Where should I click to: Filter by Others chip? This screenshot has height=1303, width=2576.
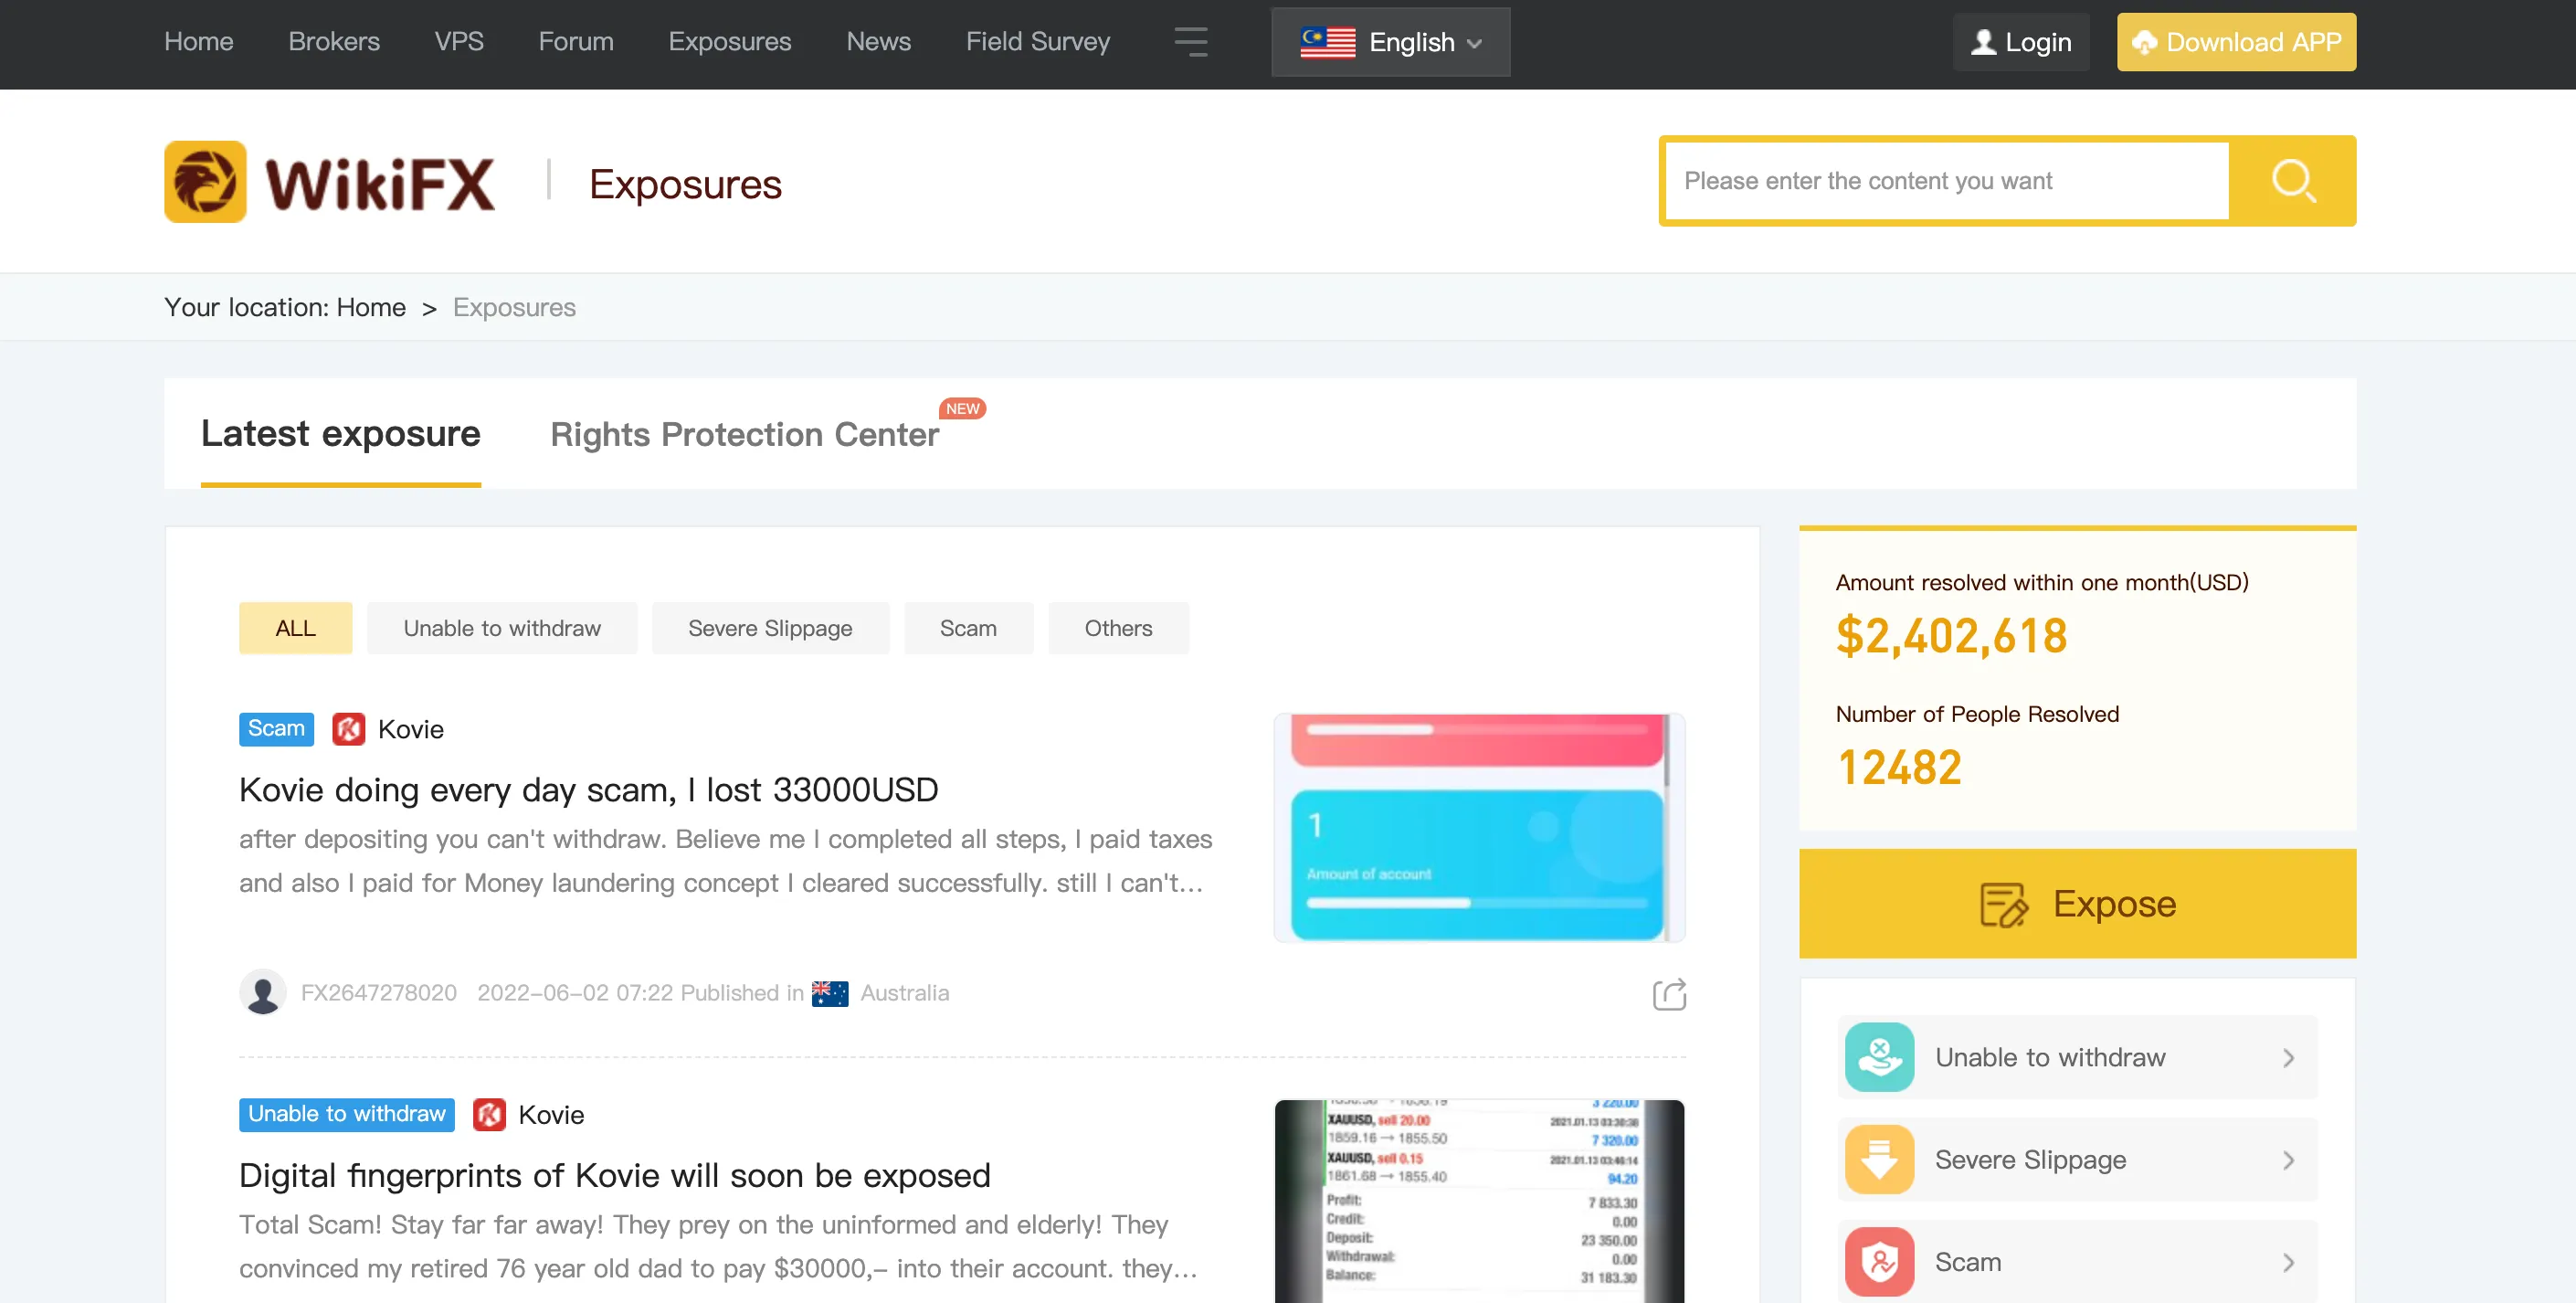(x=1118, y=628)
